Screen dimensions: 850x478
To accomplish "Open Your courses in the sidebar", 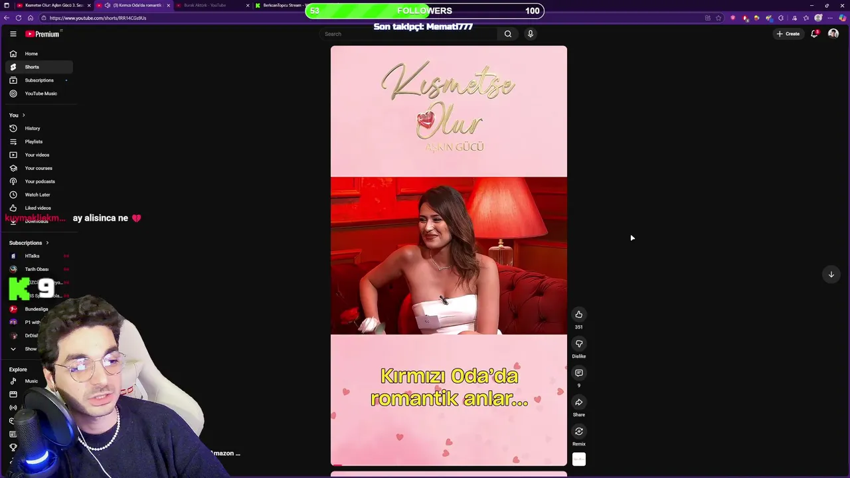I will point(39,168).
